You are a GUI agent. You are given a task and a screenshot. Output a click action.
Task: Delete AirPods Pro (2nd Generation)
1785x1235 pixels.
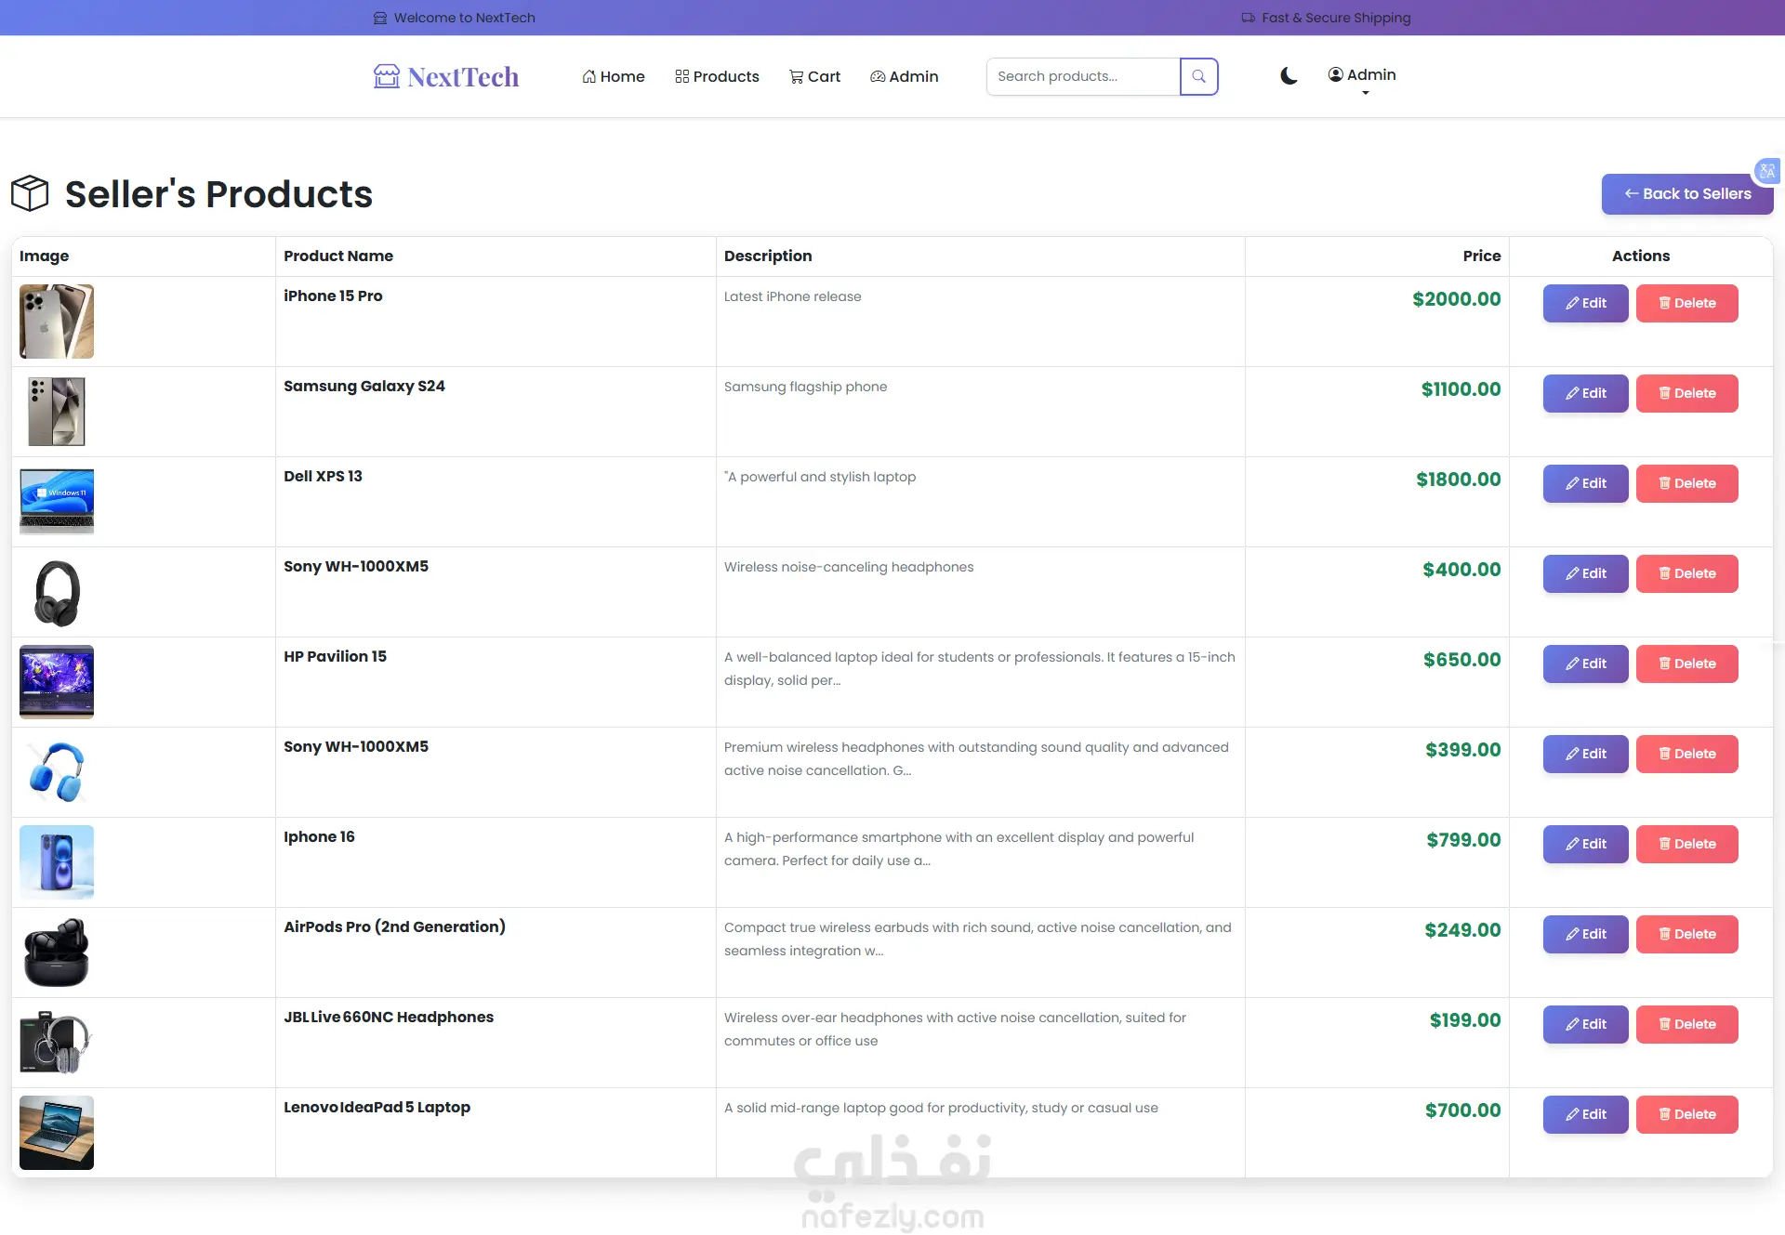(1686, 934)
